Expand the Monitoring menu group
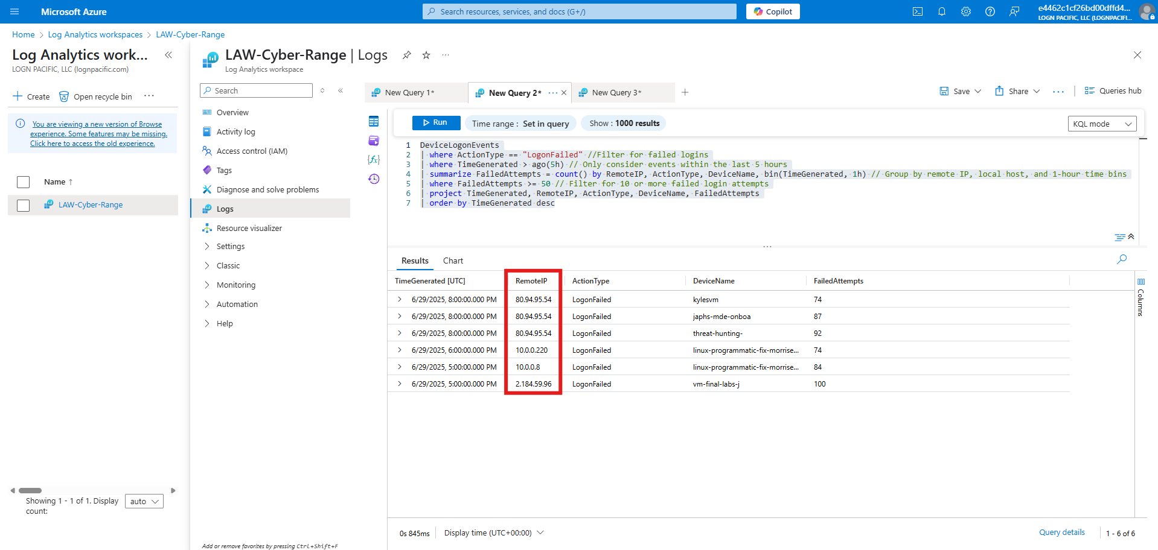The height and width of the screenshot is (550, 1158). tap(207, 285)
